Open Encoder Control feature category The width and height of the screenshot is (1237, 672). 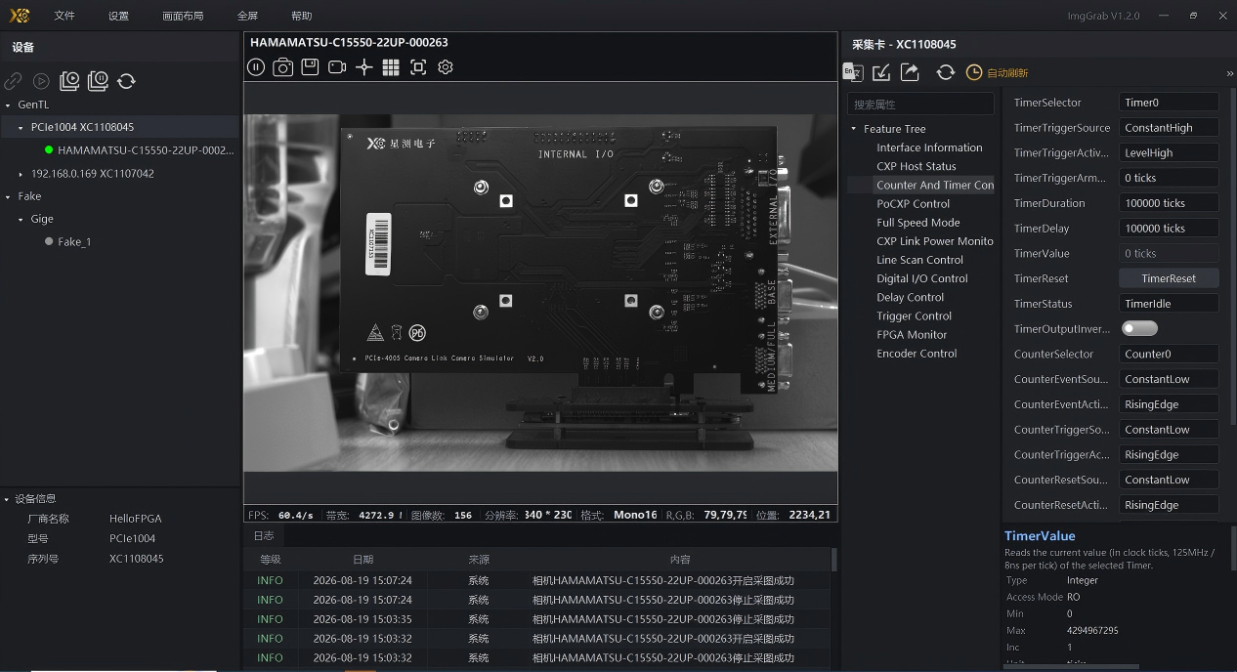pos(917,354)
